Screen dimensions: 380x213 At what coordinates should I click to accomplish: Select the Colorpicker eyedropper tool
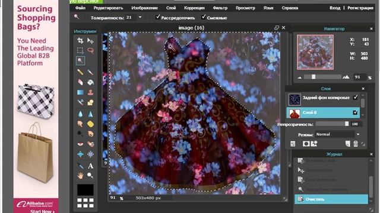[80, 166]
